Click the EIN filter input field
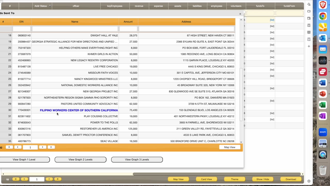The image size is (330, 186). (x=22, y=29)
